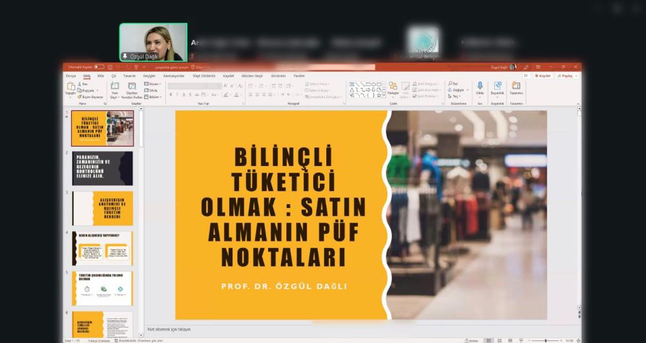Adjust the zoom slider in status bar
The image size is (646, 343).
tap(546, 340)
